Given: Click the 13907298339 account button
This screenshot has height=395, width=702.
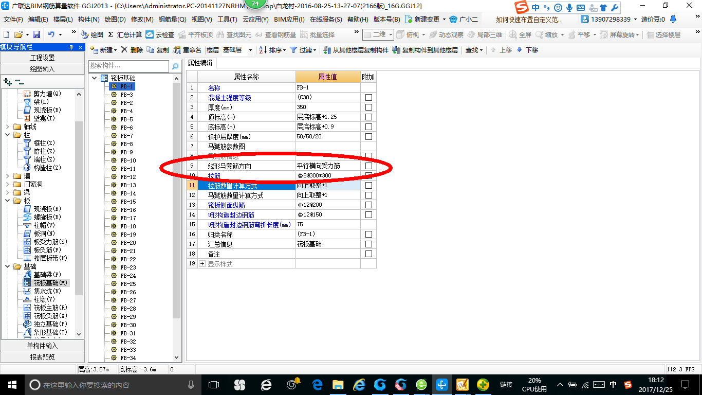Looking at the screenshot, I should point(608,19).
